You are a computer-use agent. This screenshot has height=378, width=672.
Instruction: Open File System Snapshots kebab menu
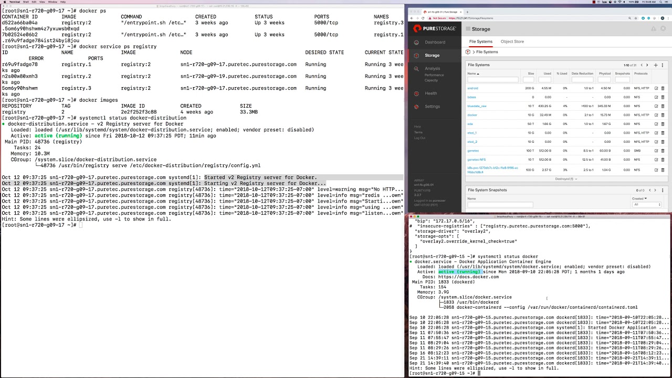click(x=663, y=190)
